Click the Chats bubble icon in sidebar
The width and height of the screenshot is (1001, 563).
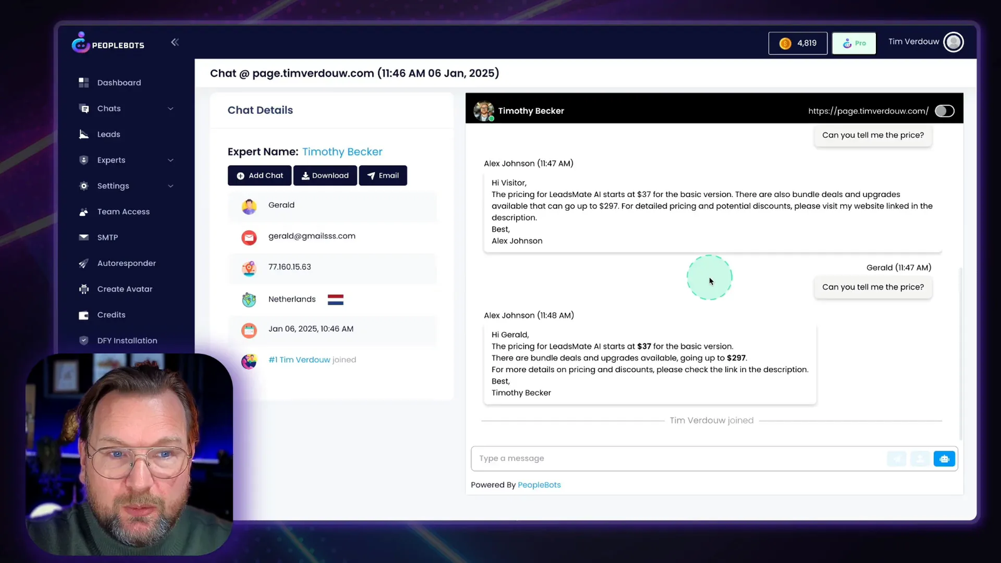[84, 108]
